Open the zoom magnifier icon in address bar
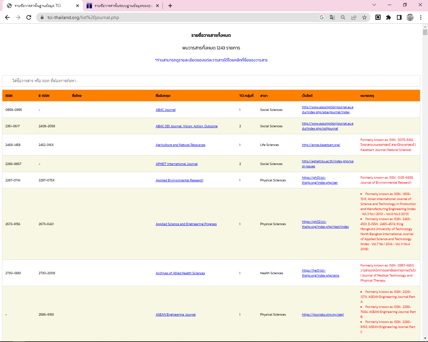 [x=343, y=17]
